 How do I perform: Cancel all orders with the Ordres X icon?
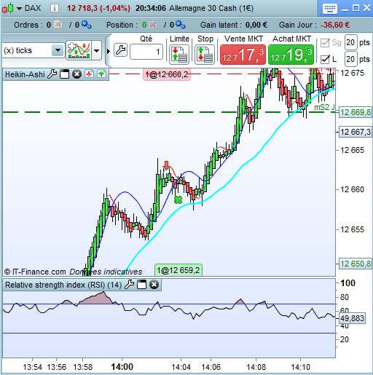click(x=58, y=25)
